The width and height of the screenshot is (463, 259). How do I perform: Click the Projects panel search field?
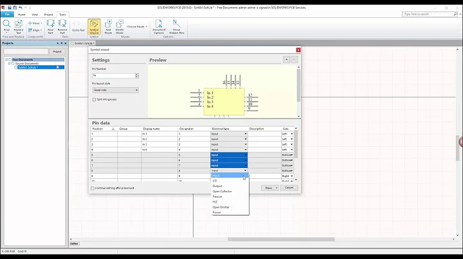[x=26, y=51]
